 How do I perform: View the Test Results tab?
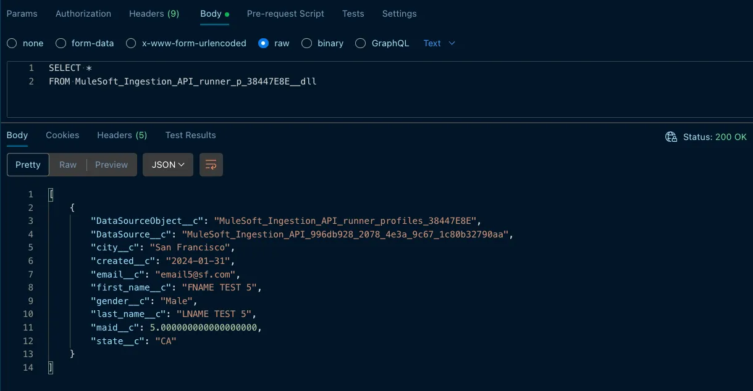coord(190,135)
